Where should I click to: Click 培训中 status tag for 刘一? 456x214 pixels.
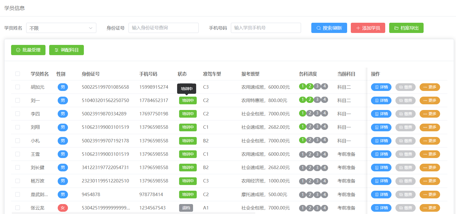(188, 100)
